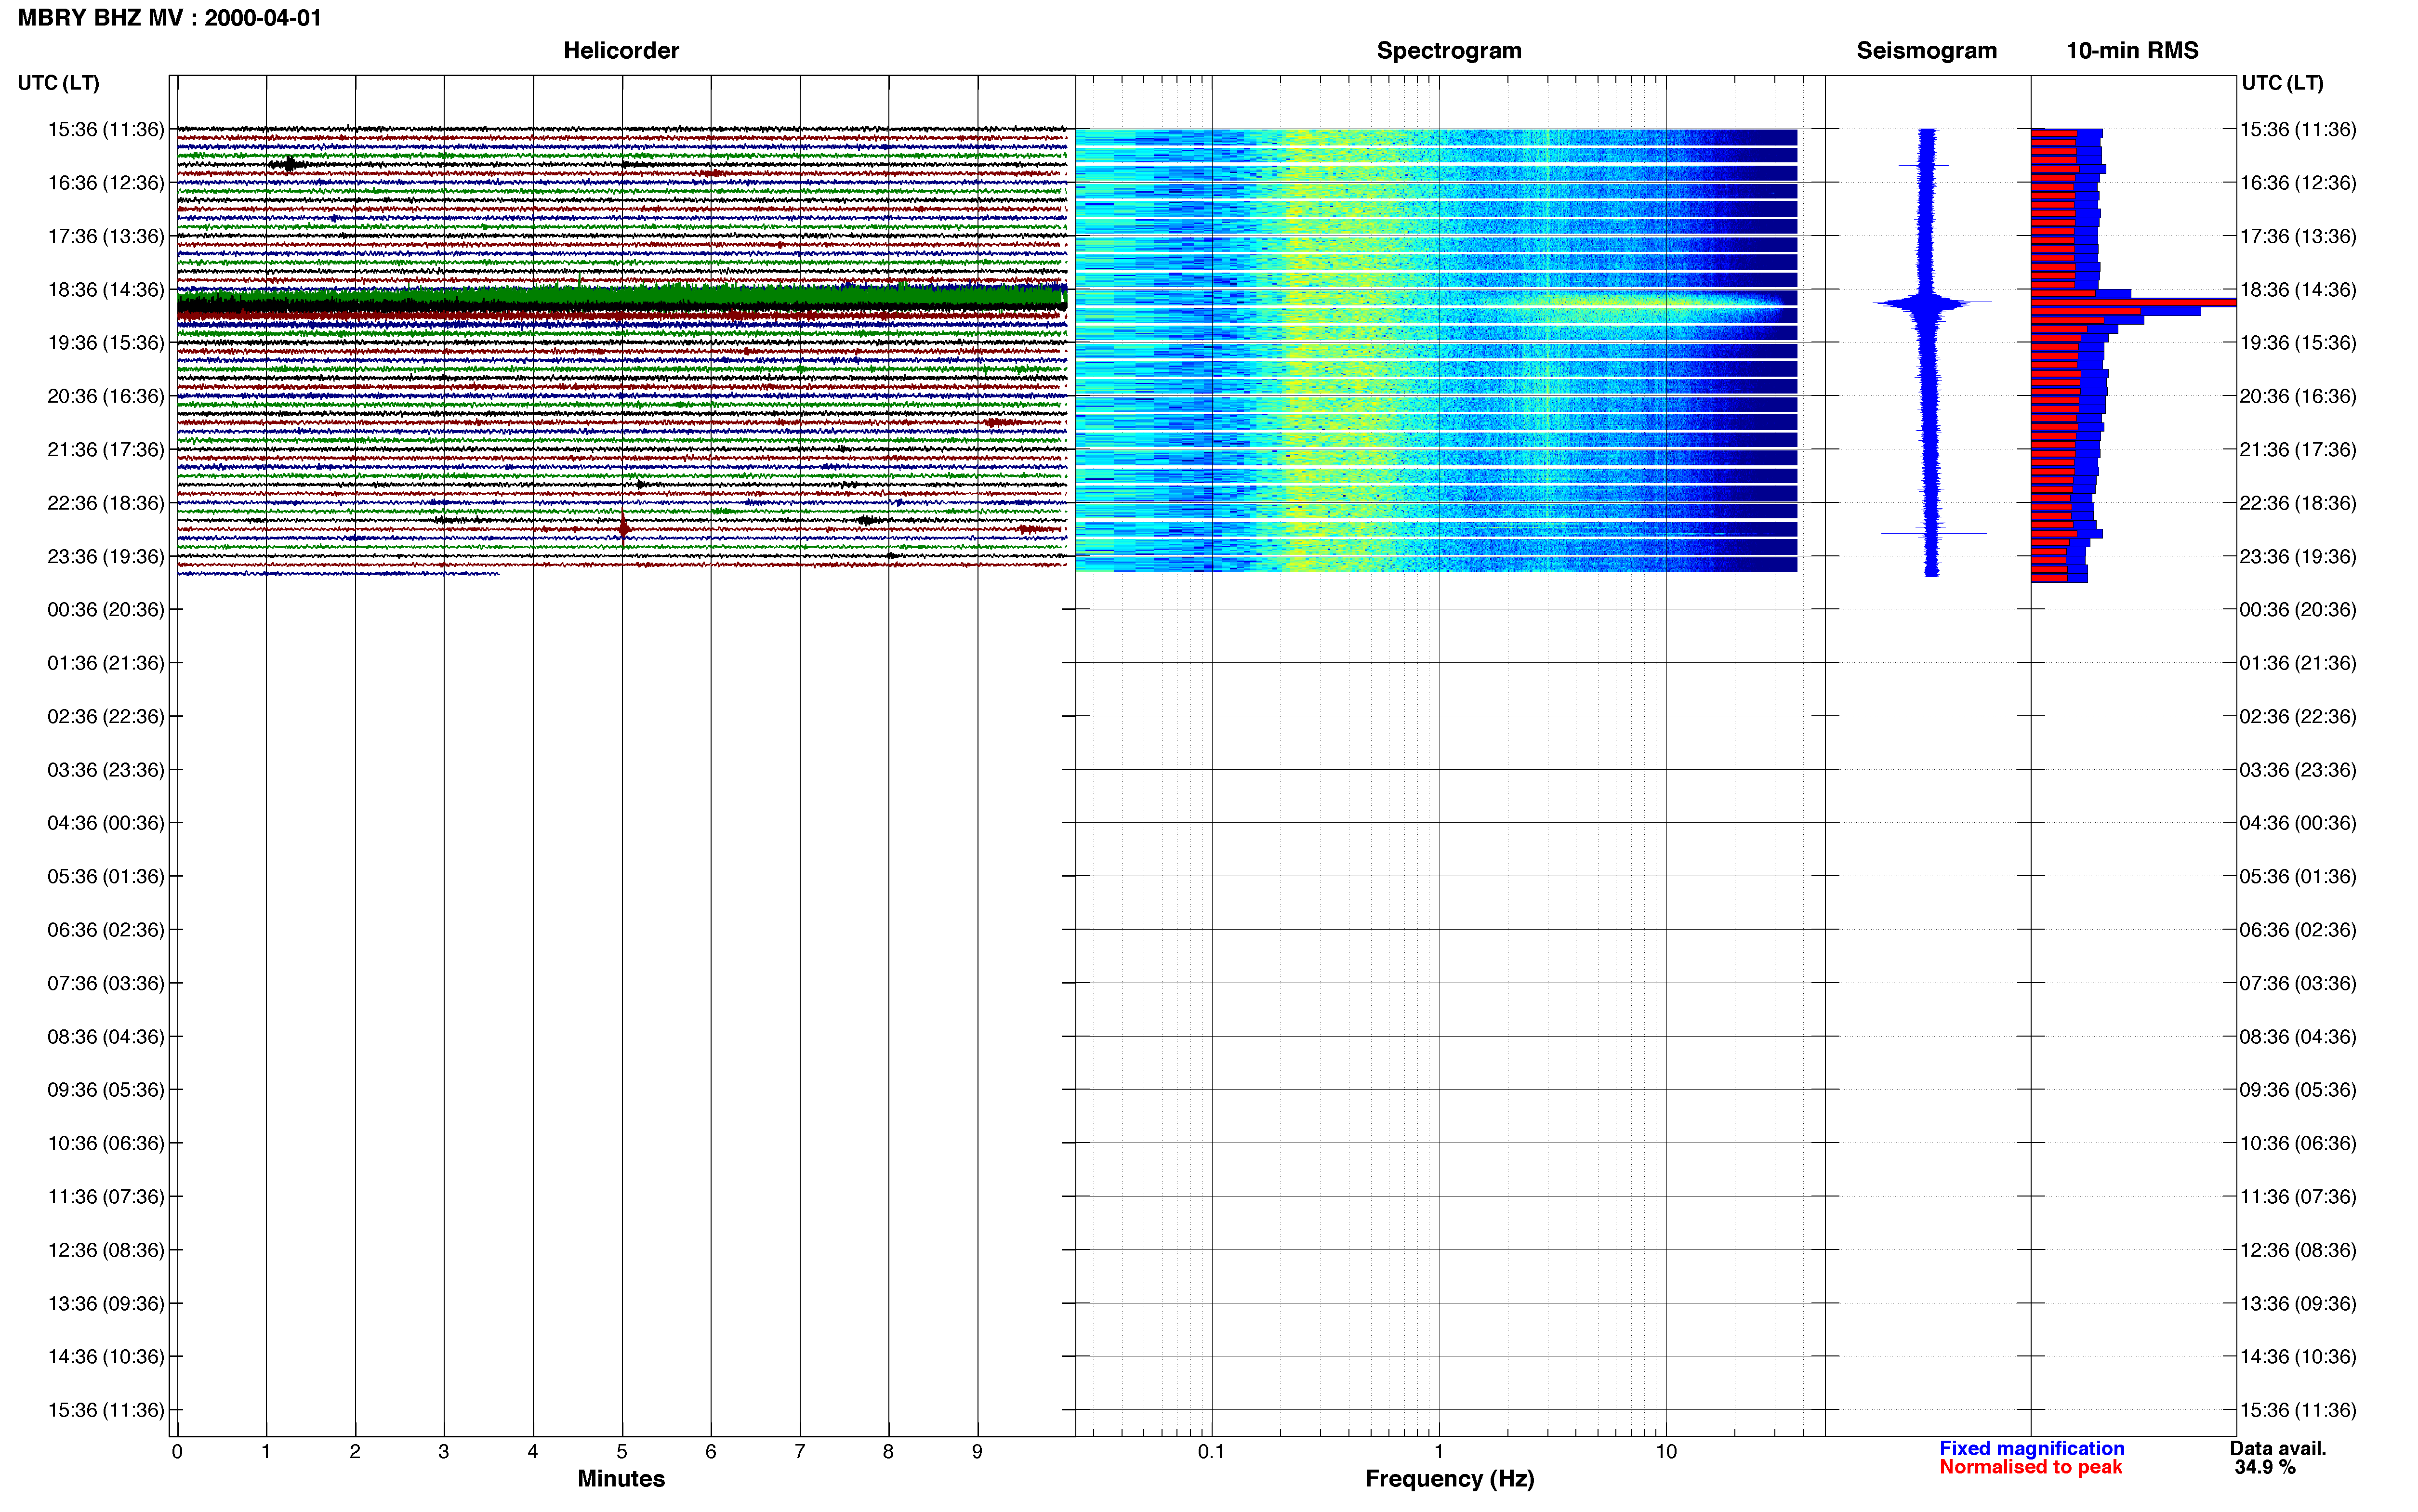This screenshot has height=1512, width=2418.
Task: Click the plot title "MBRY BHZ MV : 2000-04-01"
Action: pos(170,18)
